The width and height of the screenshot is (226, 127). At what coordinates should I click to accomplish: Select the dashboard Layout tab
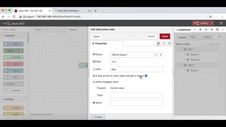(x=182, y=37)
